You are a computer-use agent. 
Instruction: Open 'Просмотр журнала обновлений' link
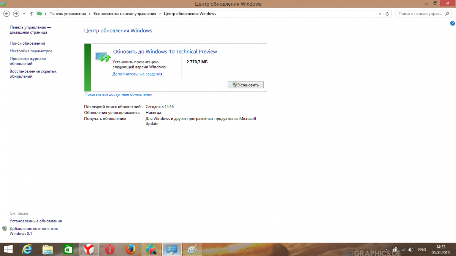pos(28,61)
